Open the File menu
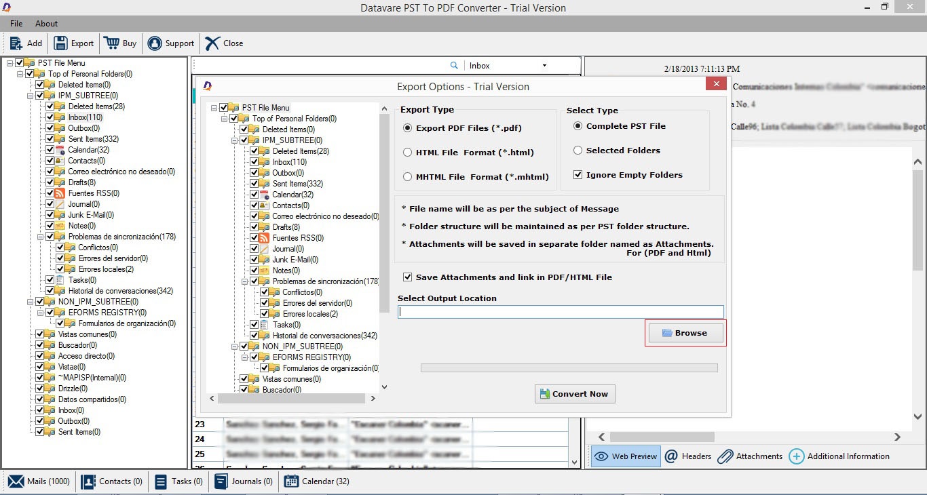The image size is (927, 495). pyautogui.click(x=16, y=24)
